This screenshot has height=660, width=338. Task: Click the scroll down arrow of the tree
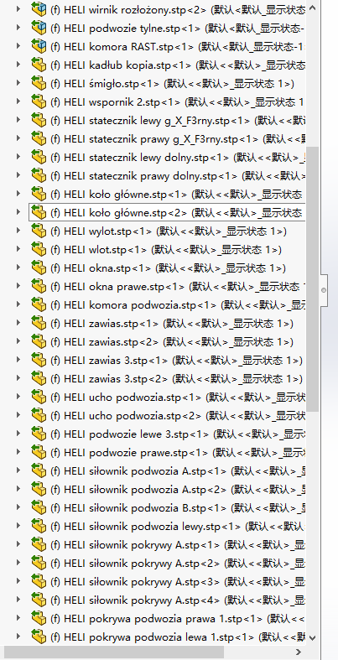312,638
